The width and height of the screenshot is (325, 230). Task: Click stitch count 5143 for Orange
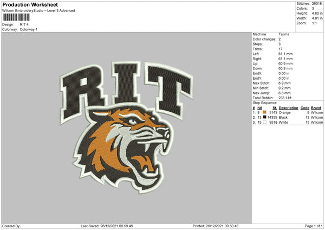273,112
